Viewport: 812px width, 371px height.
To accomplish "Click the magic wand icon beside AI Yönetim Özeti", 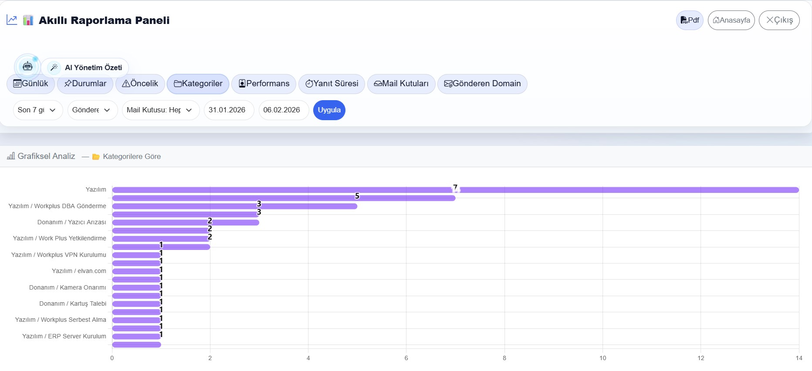I will [54, 67].
